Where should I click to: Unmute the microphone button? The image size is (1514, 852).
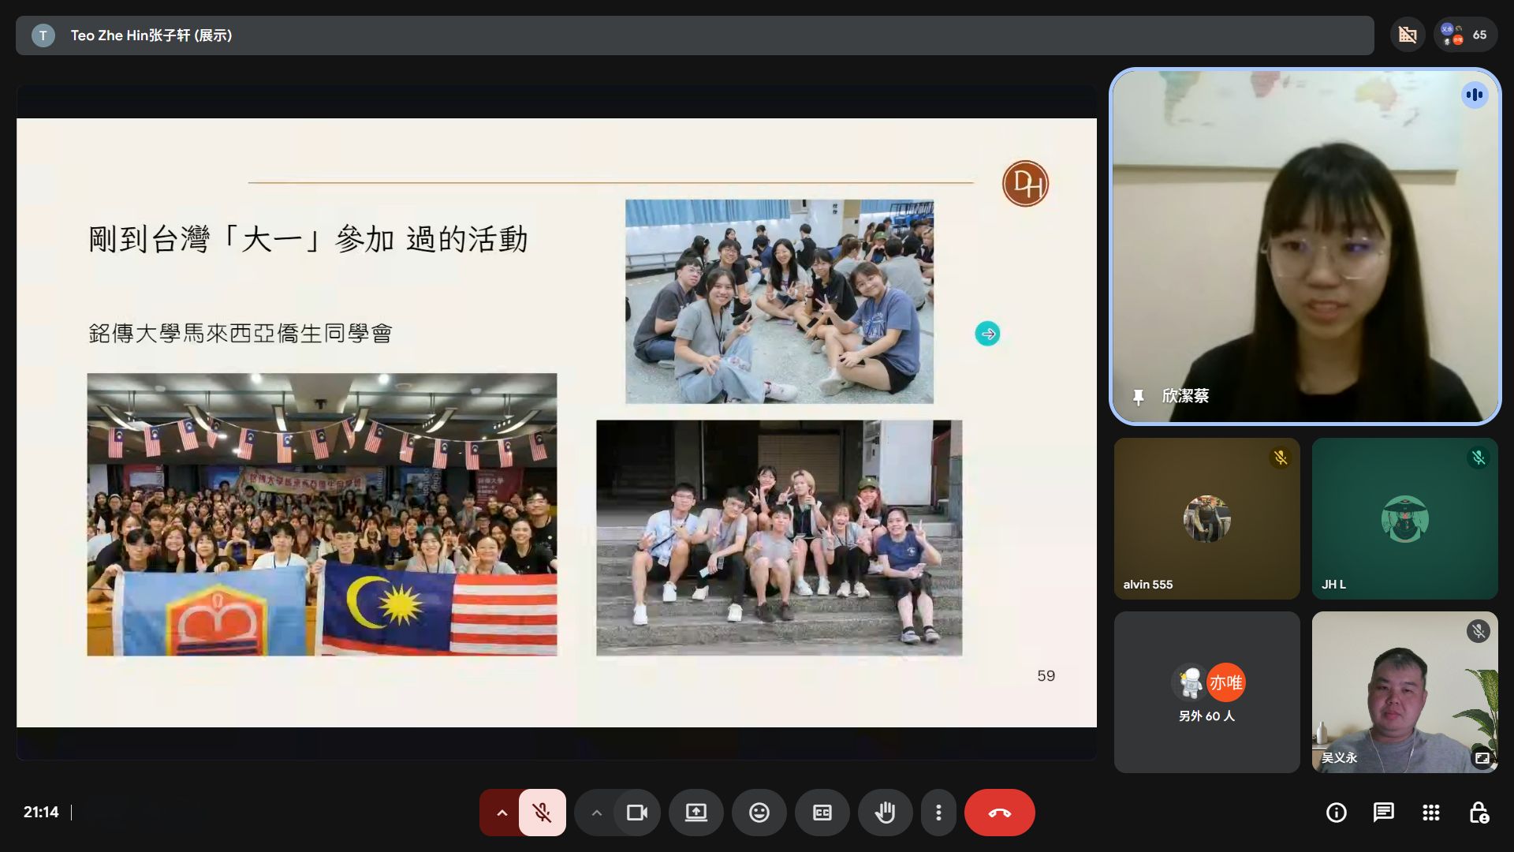click(542, 813)
